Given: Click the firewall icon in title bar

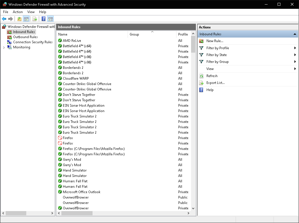Looking at the screenshot, I should (5, 4).
